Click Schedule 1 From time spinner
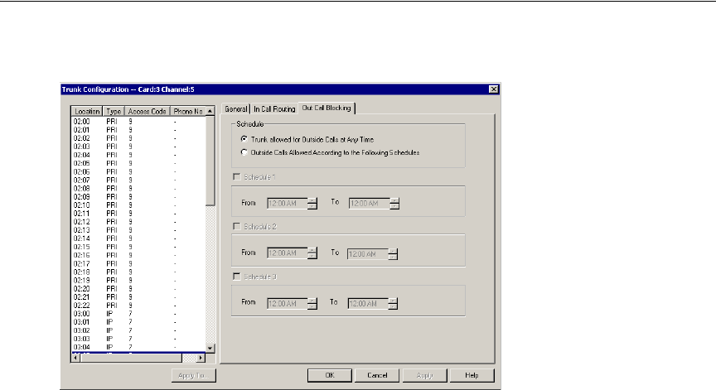 point(312,202)
